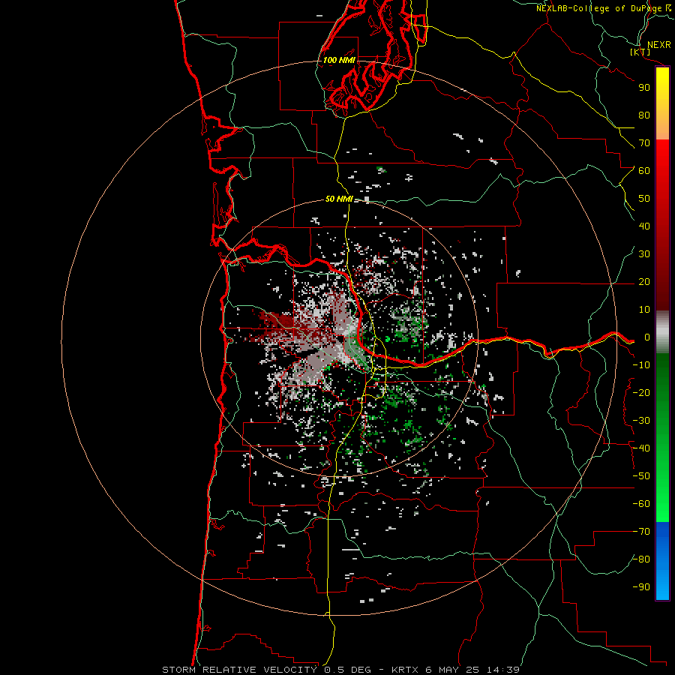This screenshot has width=675, height=675.
Task: Click the 0 value on the velocity scale
Action: (x=647, y=337)
